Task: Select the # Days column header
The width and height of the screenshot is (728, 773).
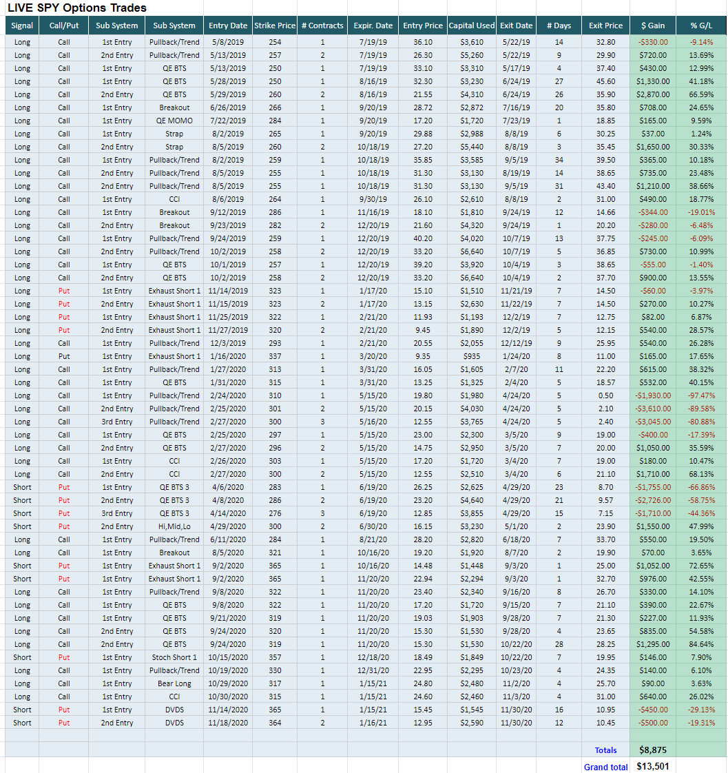Action: click(x=559, y=25)
